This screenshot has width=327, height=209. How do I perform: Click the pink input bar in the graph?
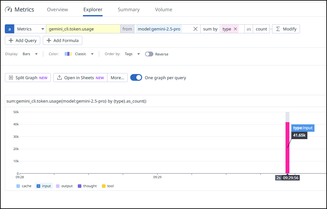point(287,148)
